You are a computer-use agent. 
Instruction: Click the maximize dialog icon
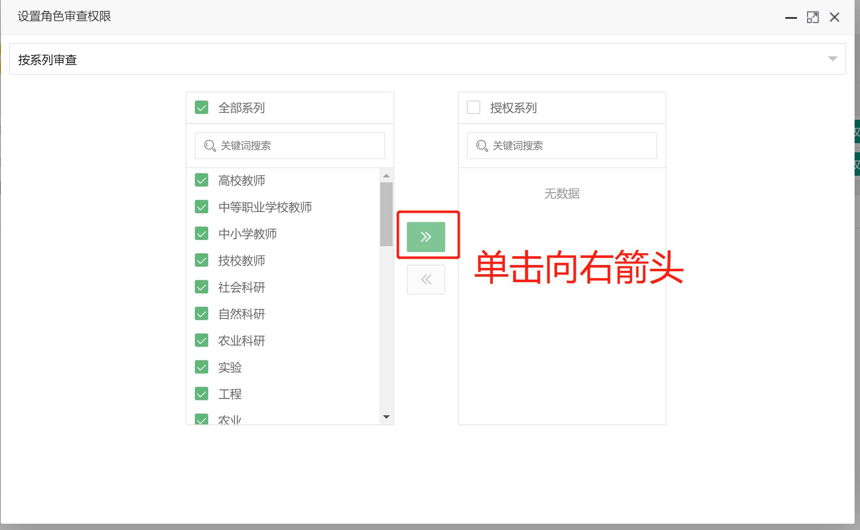[x=813, y=17]
